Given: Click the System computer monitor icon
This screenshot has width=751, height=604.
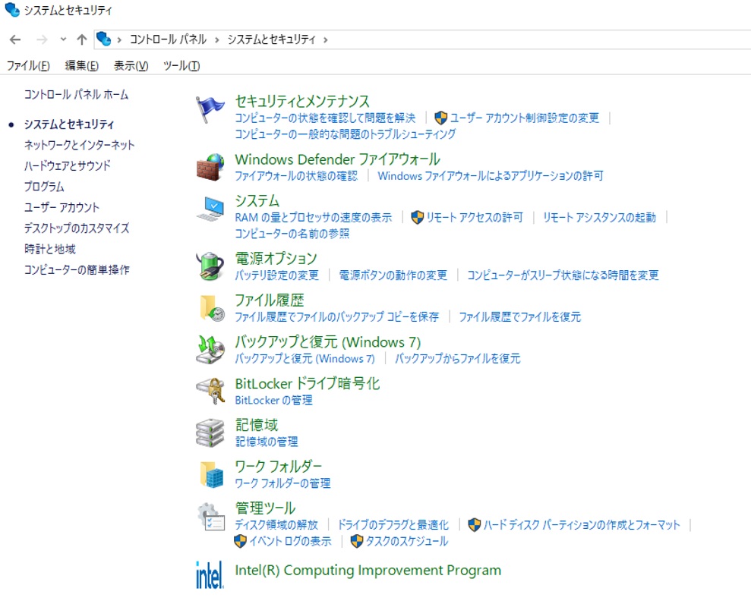Looking at the screenshot, I should [x=210, y=209].
